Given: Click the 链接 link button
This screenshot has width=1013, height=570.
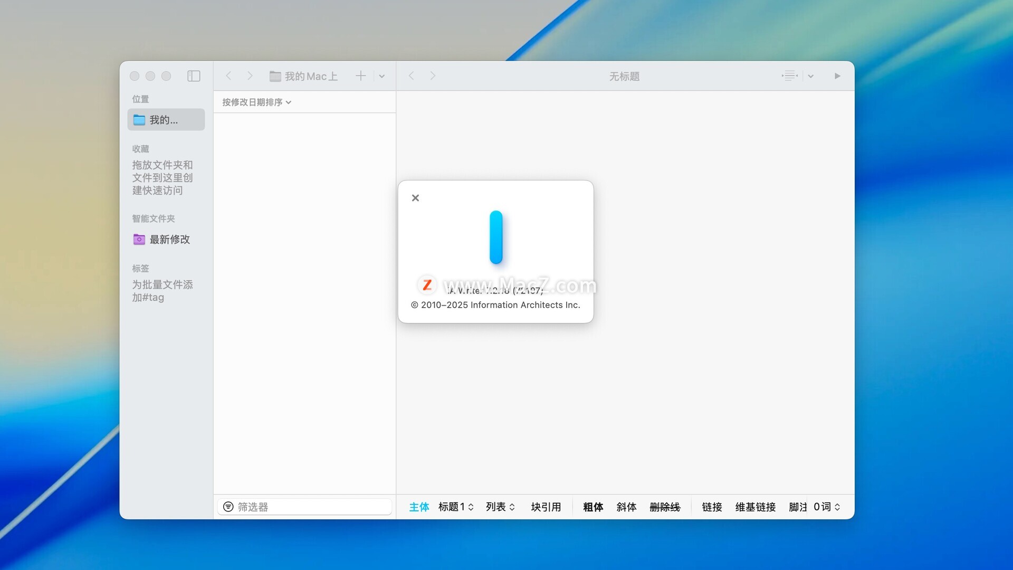Looking at the screenshot, I should 712,507.
